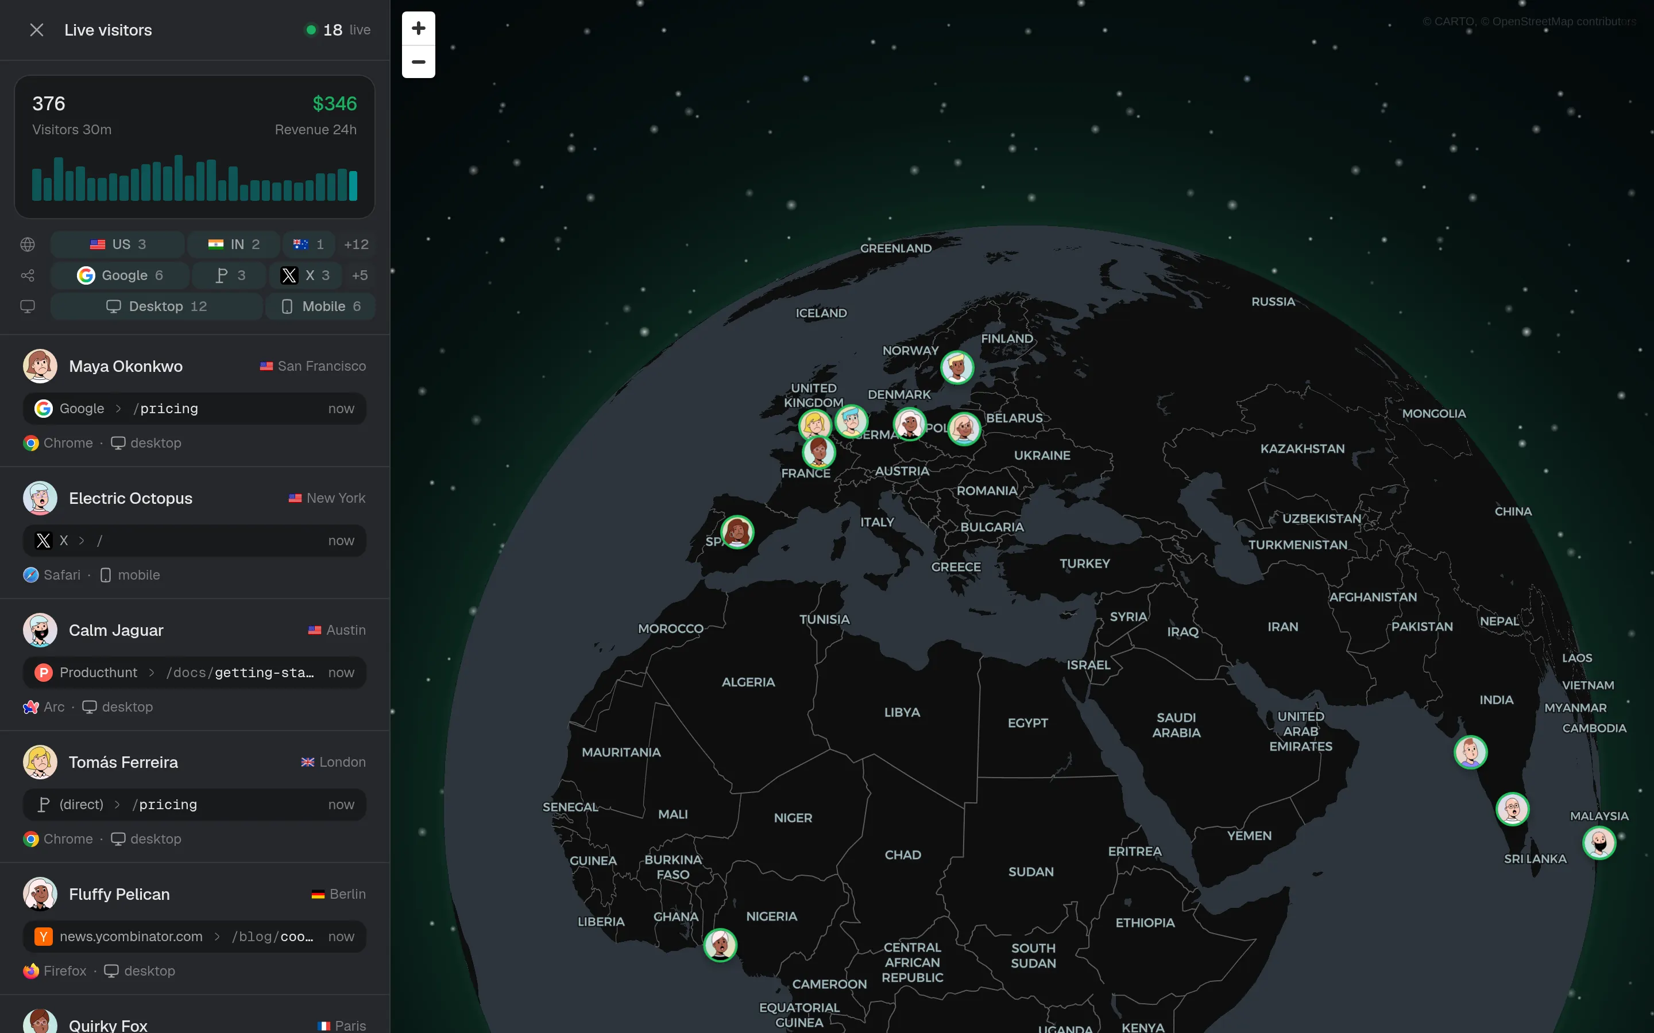Viewport: 1654px width, 1033px height.
Task: Select the visitor marker near Finland
Action: [957, 367]
